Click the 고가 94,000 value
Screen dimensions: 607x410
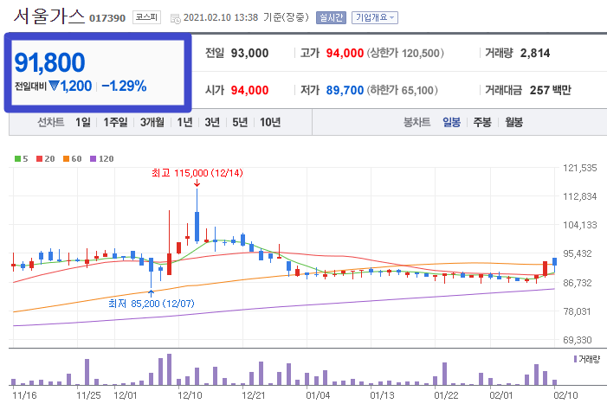coord(345,53)
